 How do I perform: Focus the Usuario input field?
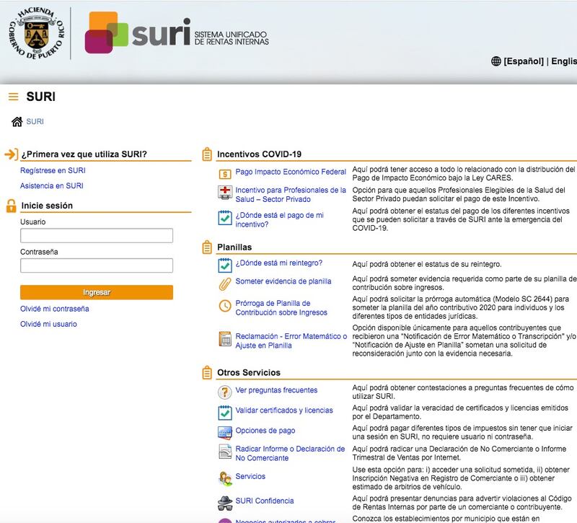pos(97,236)
